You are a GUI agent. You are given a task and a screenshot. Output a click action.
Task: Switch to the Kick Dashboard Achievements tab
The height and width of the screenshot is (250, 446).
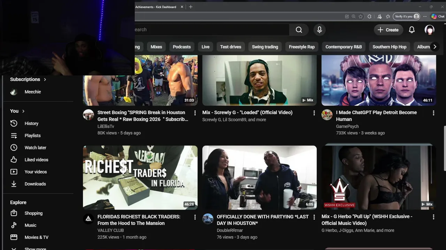click(x=156, y=7)
